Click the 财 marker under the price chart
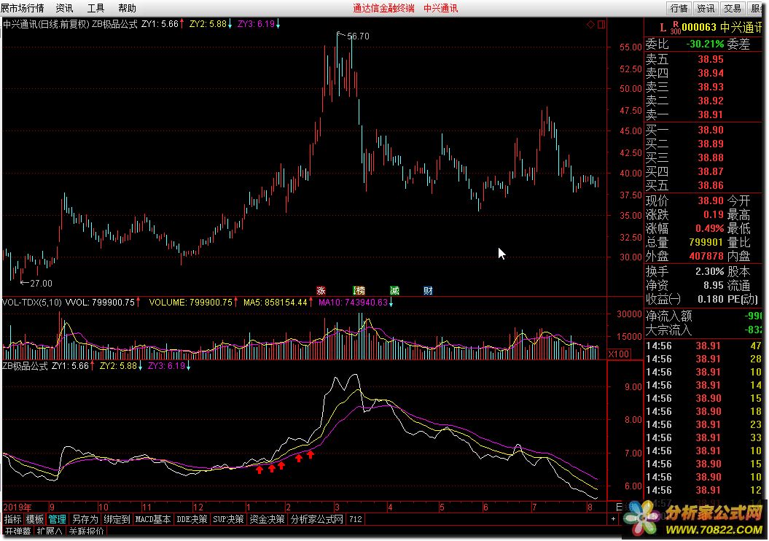Screen dimensions: 769x541 [428, 291]
